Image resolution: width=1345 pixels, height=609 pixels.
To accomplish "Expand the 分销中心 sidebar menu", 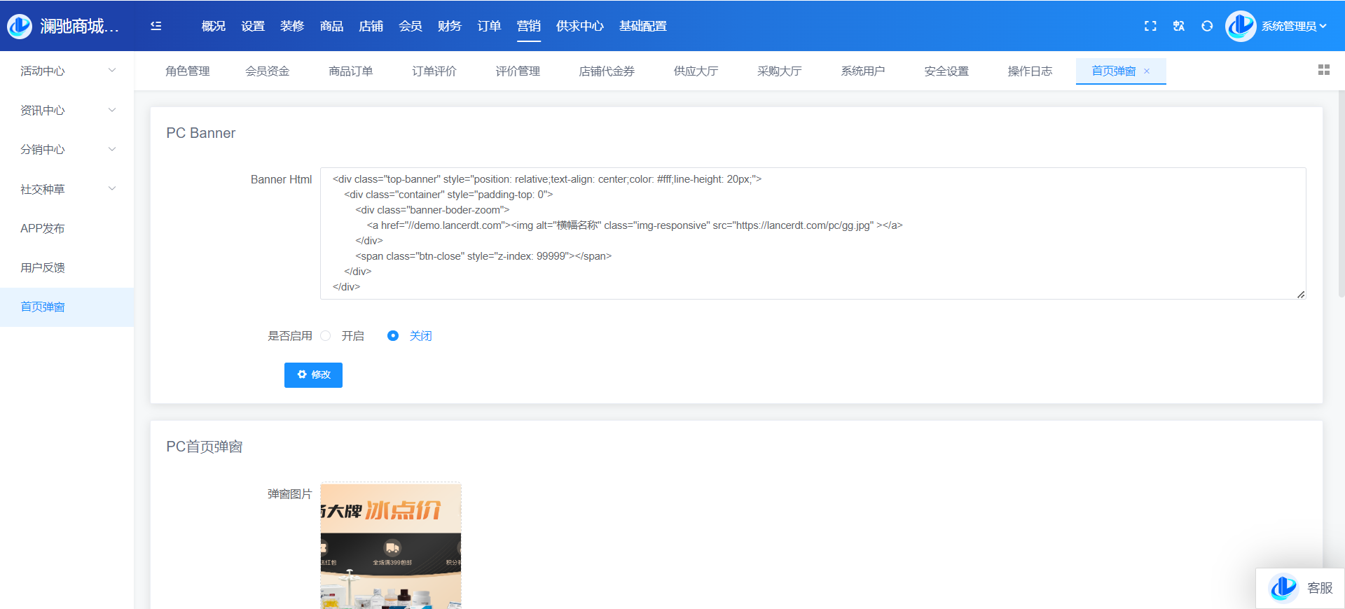I will click(x=67, y=149).
